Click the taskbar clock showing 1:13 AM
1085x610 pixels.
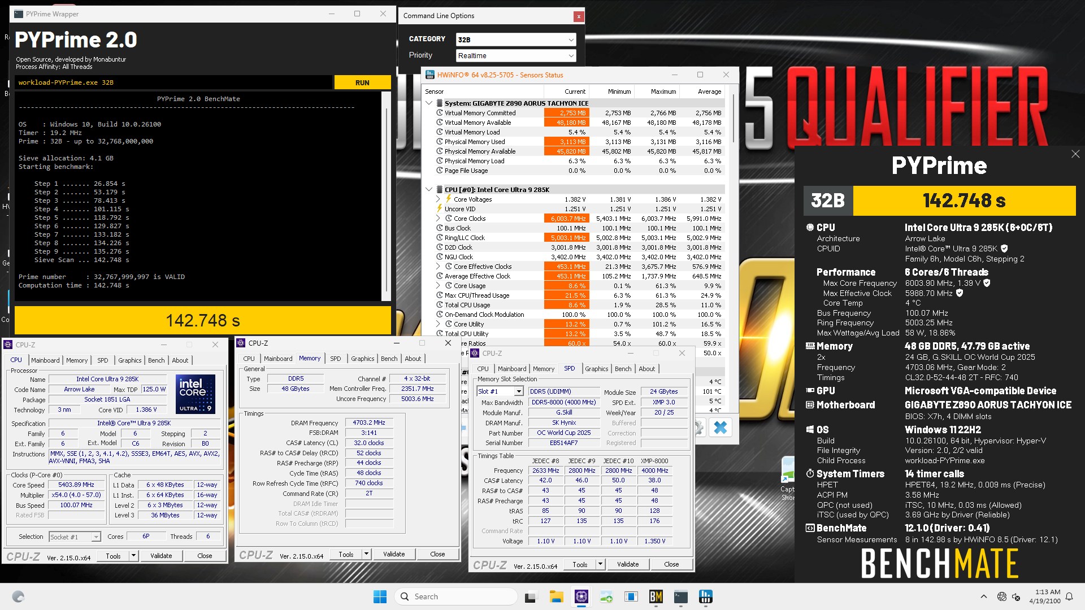[1044, 596]
